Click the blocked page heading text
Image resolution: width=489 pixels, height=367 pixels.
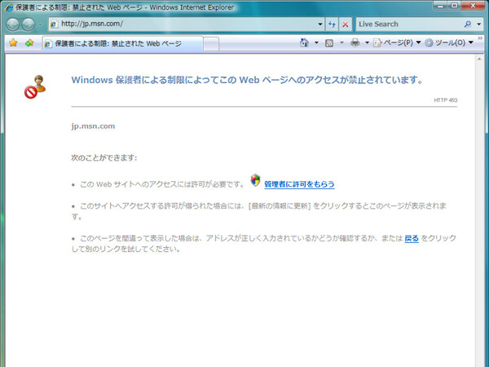[247, 80]
